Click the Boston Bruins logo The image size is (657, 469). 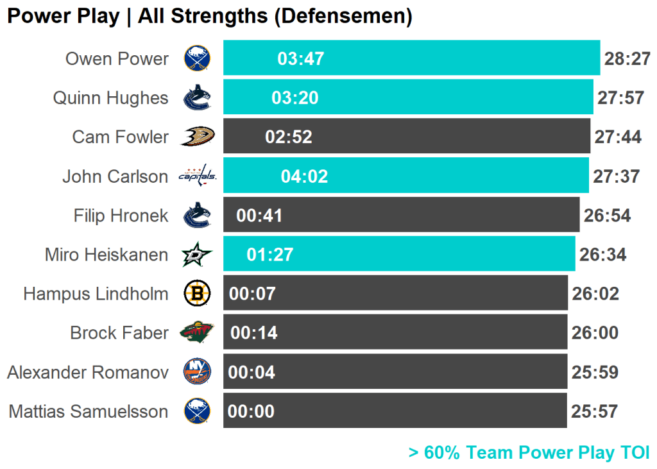pos(197,294)
